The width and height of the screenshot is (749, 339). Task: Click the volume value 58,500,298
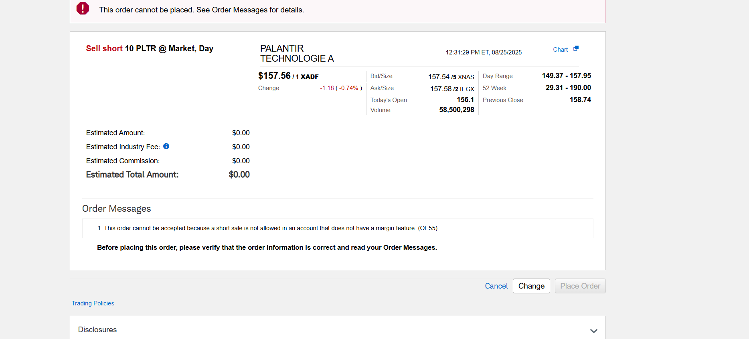456,110
